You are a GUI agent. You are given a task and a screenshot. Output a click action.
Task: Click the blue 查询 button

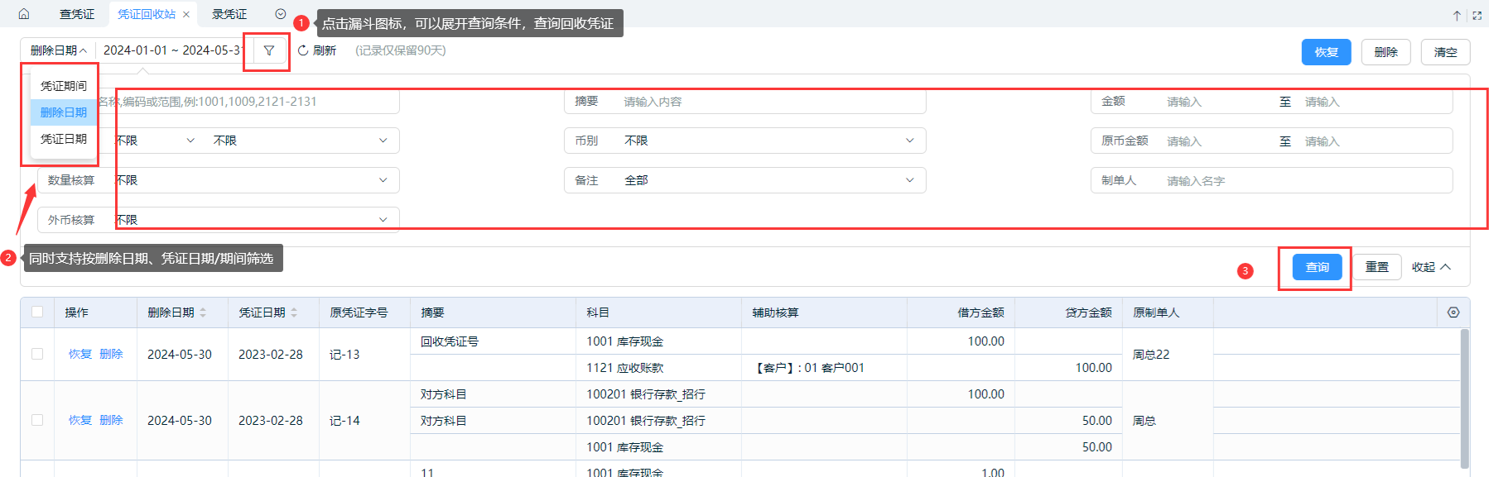tap(1318, 267)
